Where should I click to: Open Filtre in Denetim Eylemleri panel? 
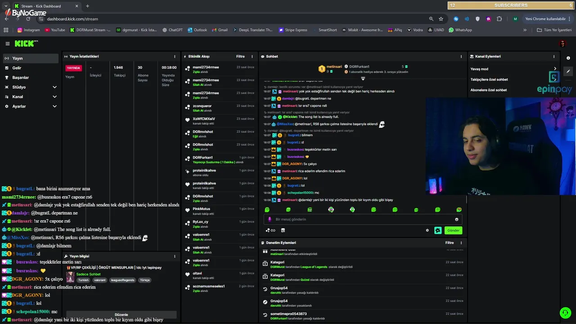tap(450, 243)
